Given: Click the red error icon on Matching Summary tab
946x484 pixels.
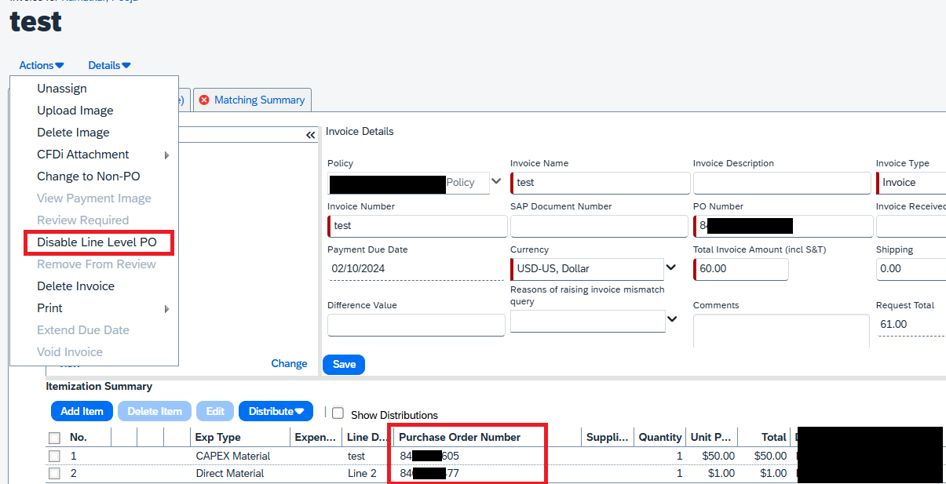Looking at the screenshot, I should 204,100.
